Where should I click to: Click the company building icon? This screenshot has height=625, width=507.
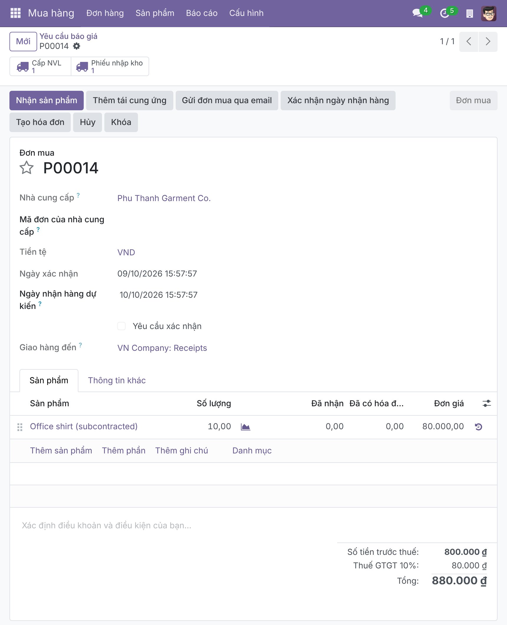click(x=470, y=13)
